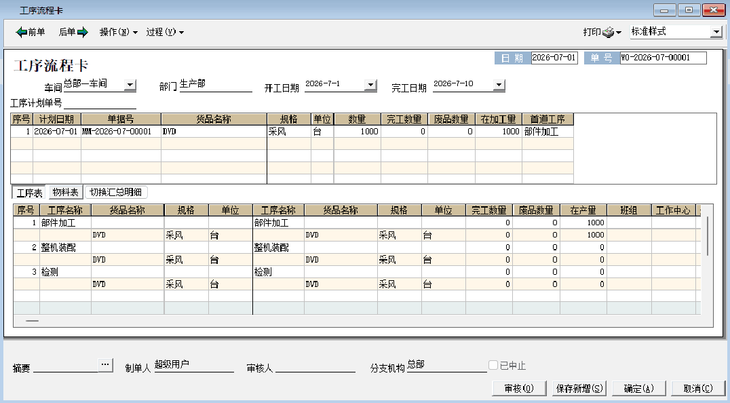This screenshot has width=730, height=403.
Task: Select cell MM-2026-07-00001 in plan table
Action: tap(121, 132)
